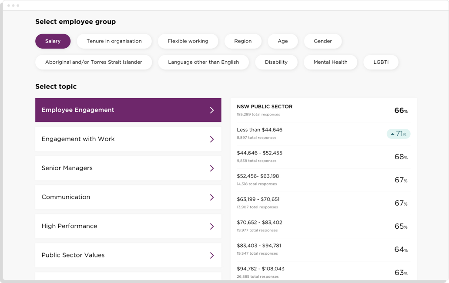The width and height of the screenshot is (449, 283).
Task: Open the Senior Managers topic
Action: 122,168
